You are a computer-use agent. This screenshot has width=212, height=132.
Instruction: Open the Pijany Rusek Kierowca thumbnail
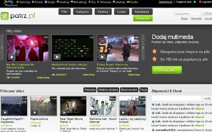118,48
